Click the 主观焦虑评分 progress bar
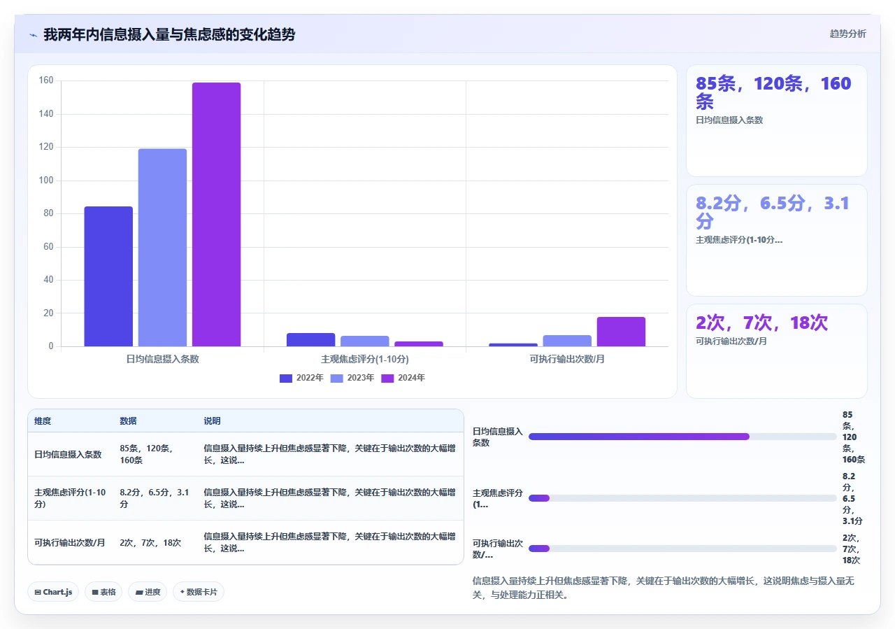This screenshot has width=895, height=629. click(682, 498)
